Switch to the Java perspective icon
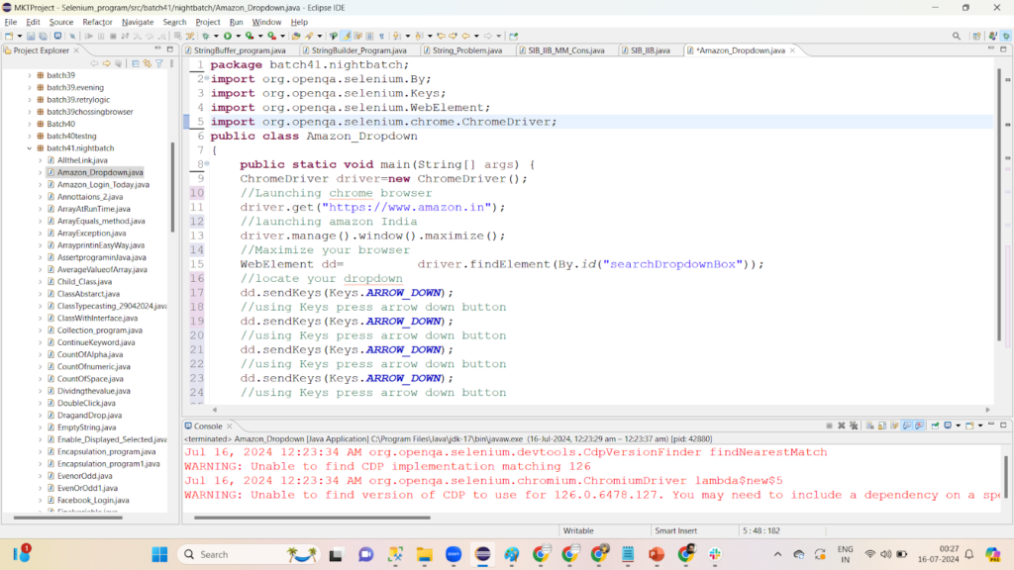1014x570 pixels. pos(992,37)
